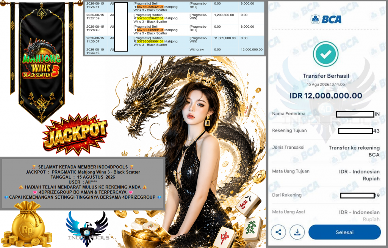The image size is (388, 248).
Task: Tap the share icon on BCA receipt
Action: tap(278, 232)
